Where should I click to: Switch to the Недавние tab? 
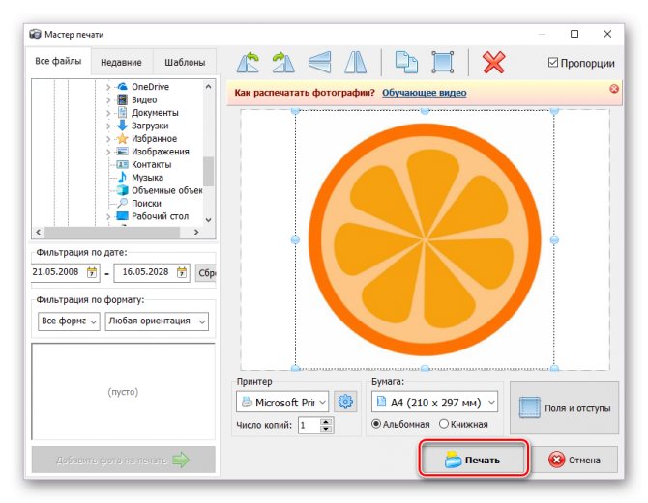pyautogui.click(x=121, y=62)
